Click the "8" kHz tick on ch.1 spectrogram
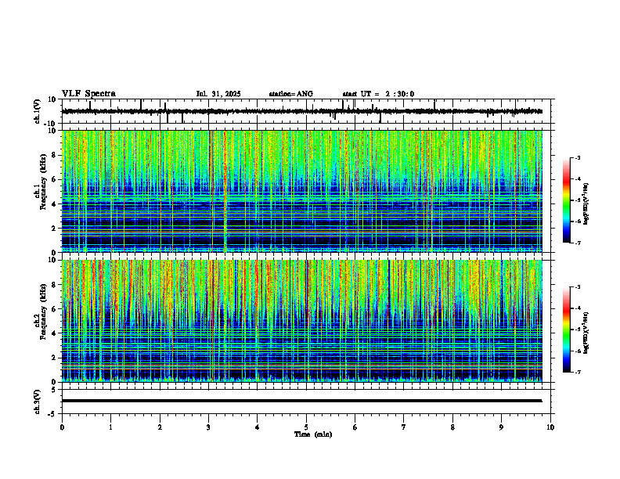Screen dimensions: 620x479 (54, 155)
